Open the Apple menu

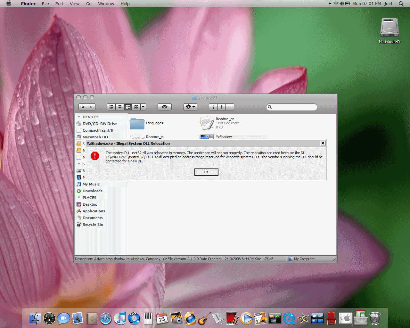pos(9,4)
